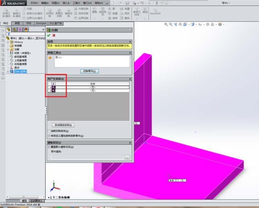Switch to the 草图 sketch tab
This screenshot has width=259, height=208.
coord(17,23)
